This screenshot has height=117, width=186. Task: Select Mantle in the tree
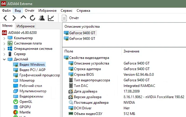(x=25, y=112)
